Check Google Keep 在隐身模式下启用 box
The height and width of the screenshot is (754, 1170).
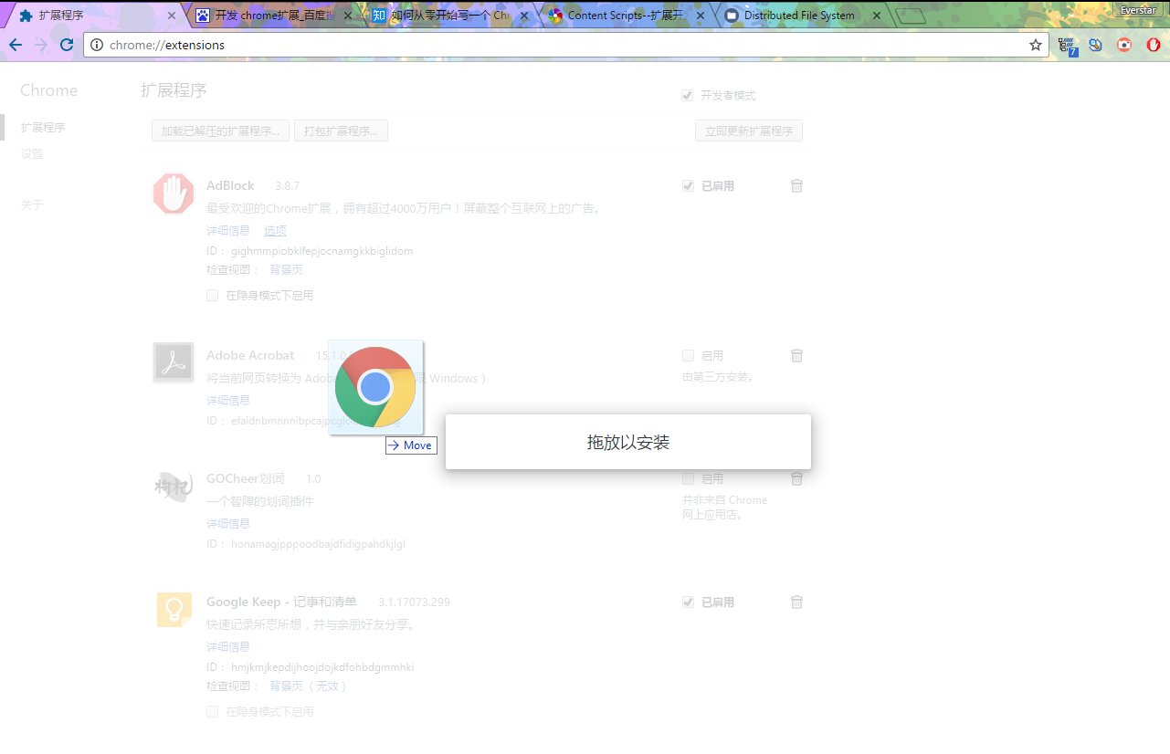click(212, 711)
